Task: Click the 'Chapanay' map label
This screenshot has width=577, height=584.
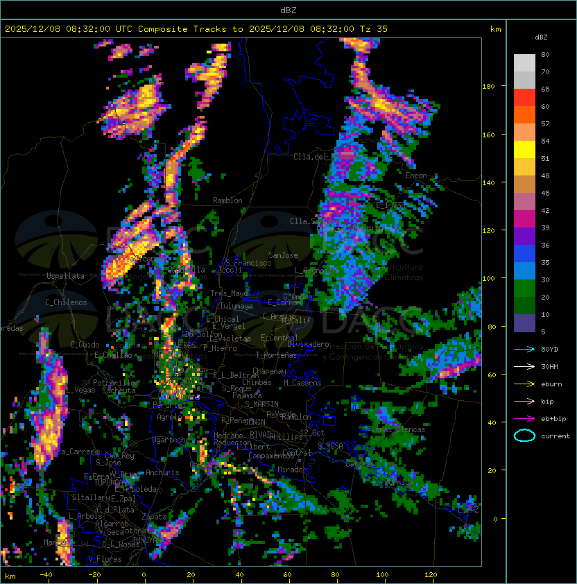Action: 269,371
